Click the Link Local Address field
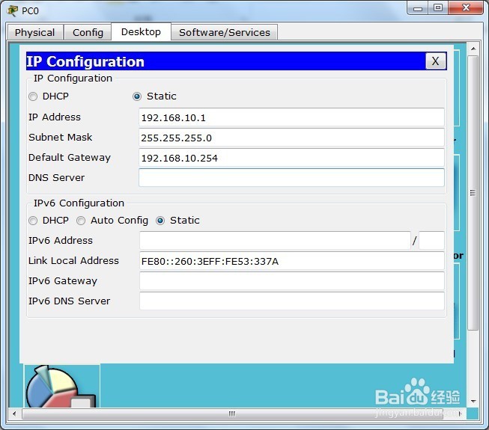This screenshot has width=489, height=430. (x=291, y=260)
